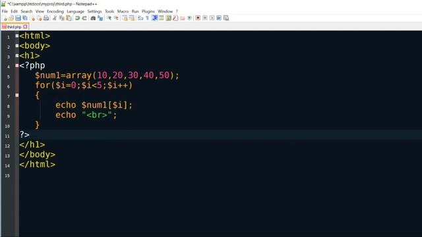
Task: Open Find with binoculars icon
Action: pos(93,18)
